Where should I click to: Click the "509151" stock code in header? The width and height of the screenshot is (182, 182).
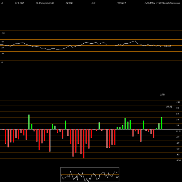click(x=122, y=3)
